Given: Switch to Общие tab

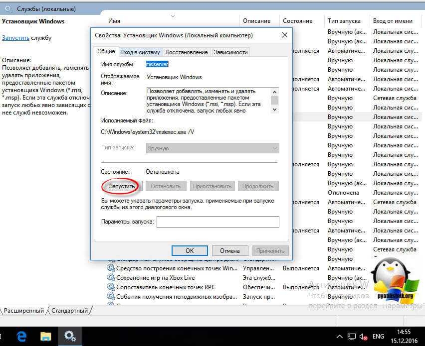Looking at the screenshot, I should pos(106,51).
